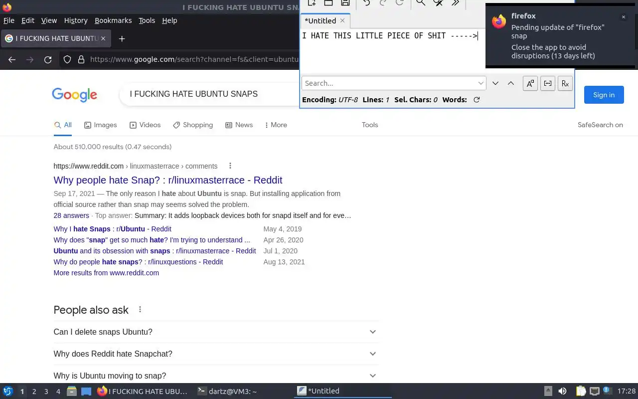The height and width of the screenshot is (399, 638).
Task: Click the Firefox forward arrow
Action: [x=30, y=59]
